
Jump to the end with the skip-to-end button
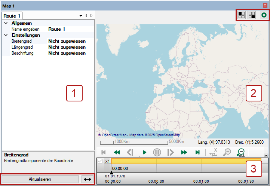197,152
